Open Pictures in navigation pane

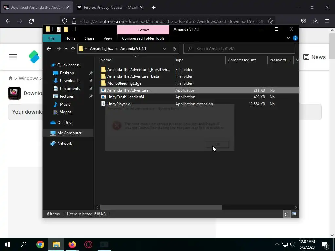[x=66, y=96]
